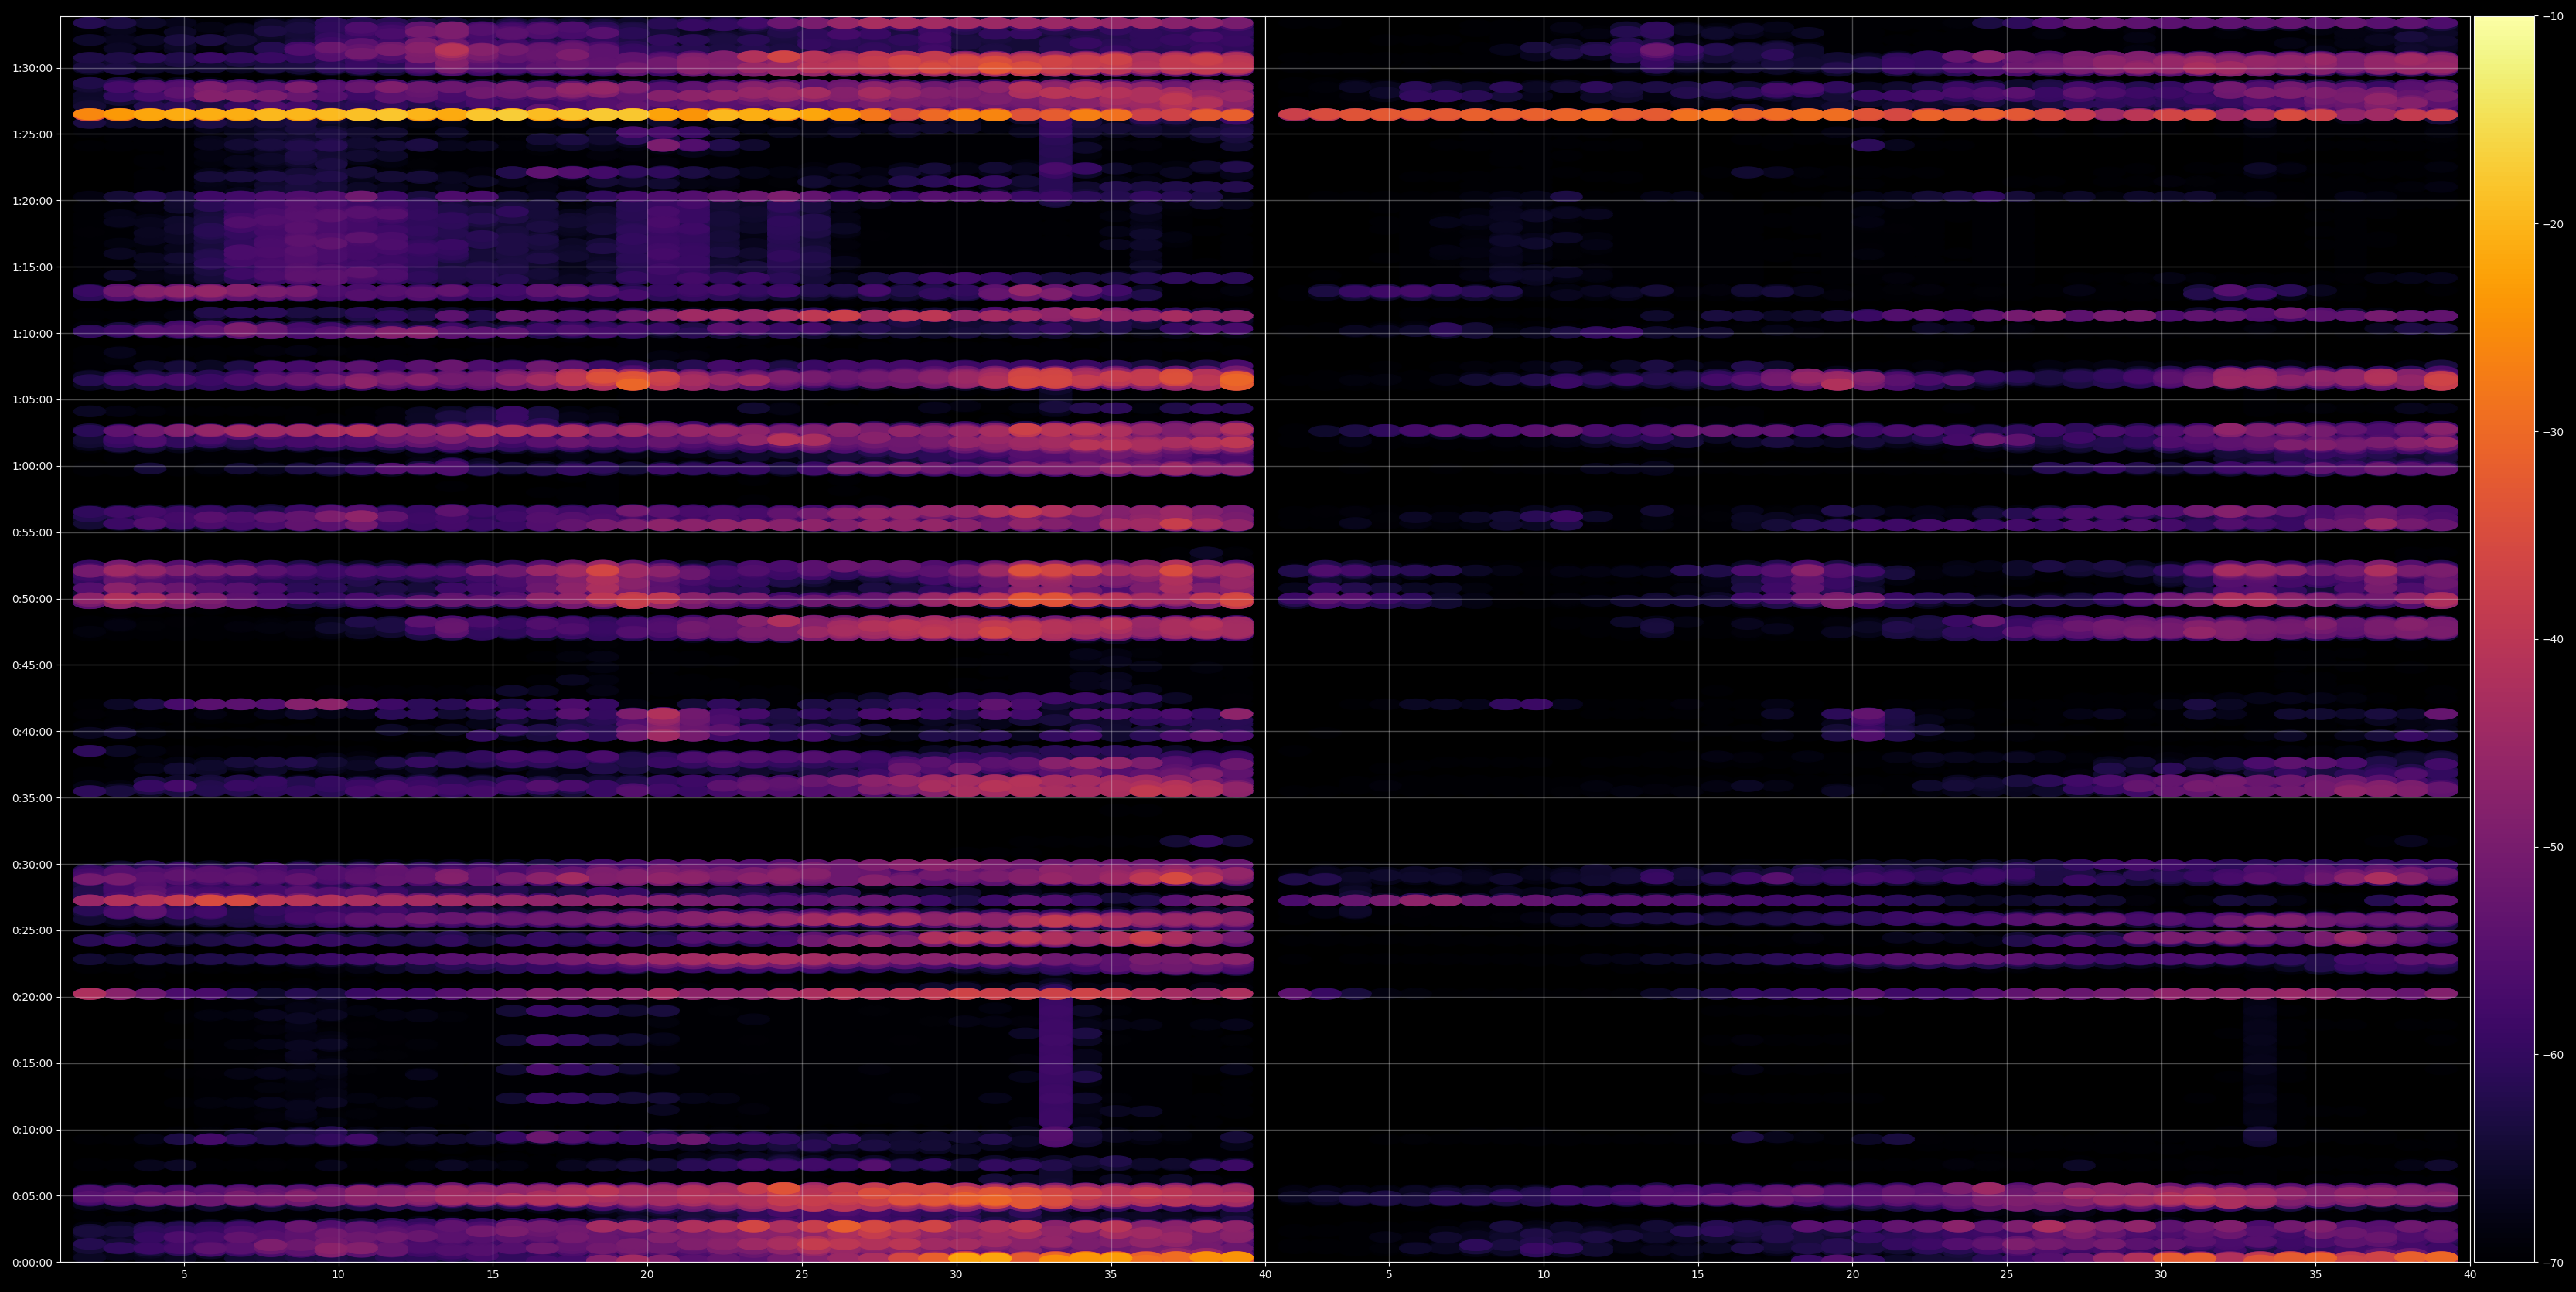This screenshot has width=2576, height=1292.
Task: Click x-axis label 15 of left heatmap
Action: click(x=493, y=1274)
